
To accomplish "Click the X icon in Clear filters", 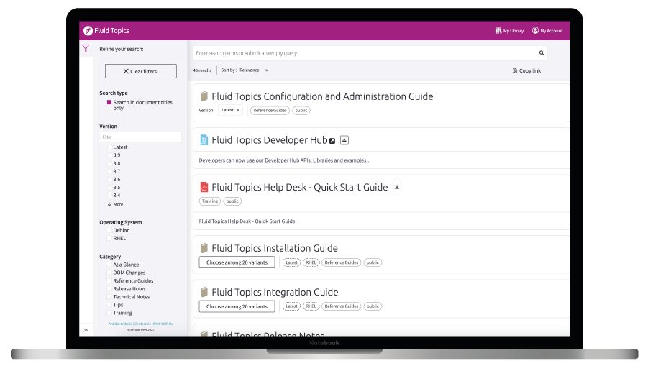I will click(126, 71).
